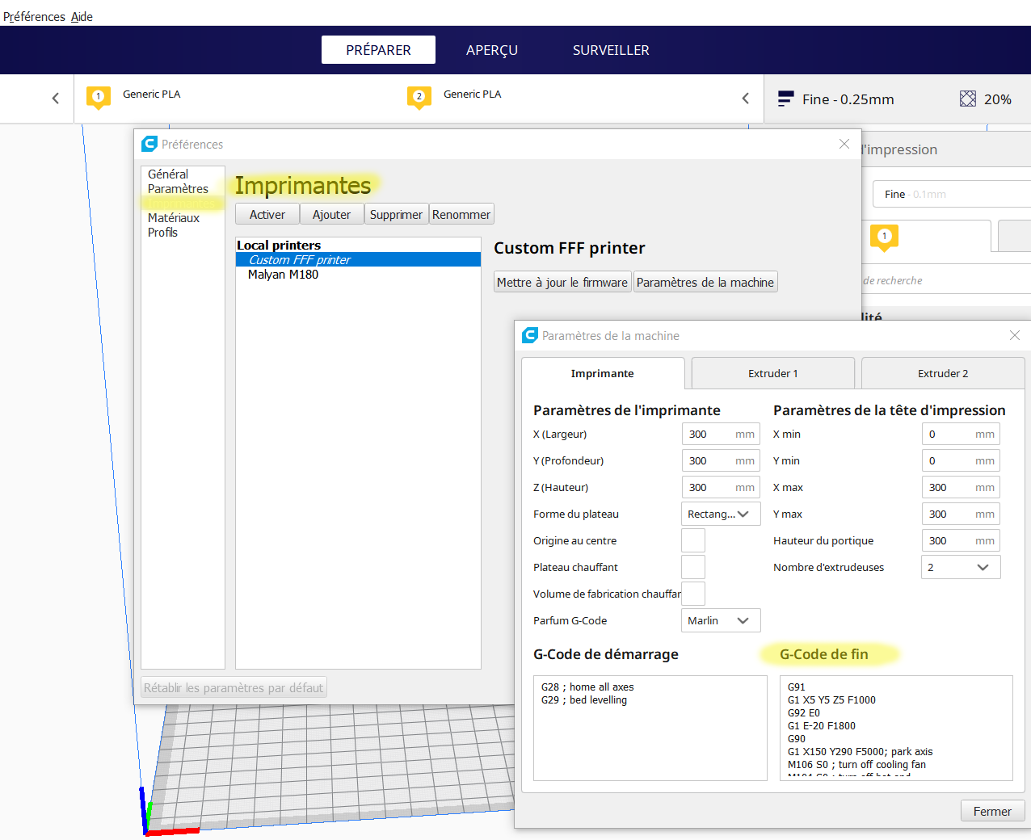
Task: Toggle the Origine au centre checkbox
Action: tap(693, 540)
